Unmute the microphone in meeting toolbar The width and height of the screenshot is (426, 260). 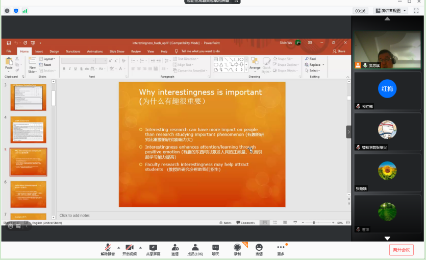(x=108, y=248)
